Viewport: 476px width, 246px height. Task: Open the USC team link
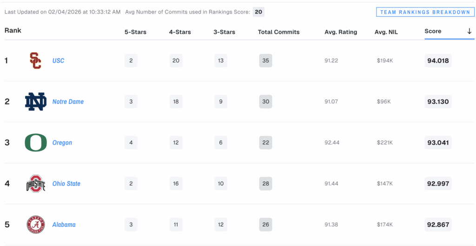(58, 61)
